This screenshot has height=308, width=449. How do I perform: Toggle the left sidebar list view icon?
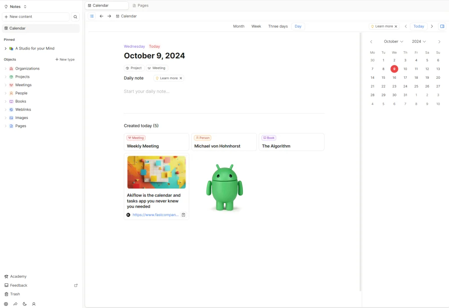[x=92, y=16]
